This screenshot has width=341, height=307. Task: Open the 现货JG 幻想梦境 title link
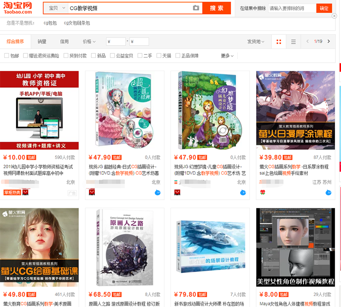210,170
